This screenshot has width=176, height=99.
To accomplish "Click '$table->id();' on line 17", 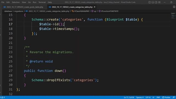I will tap(52, 24).
